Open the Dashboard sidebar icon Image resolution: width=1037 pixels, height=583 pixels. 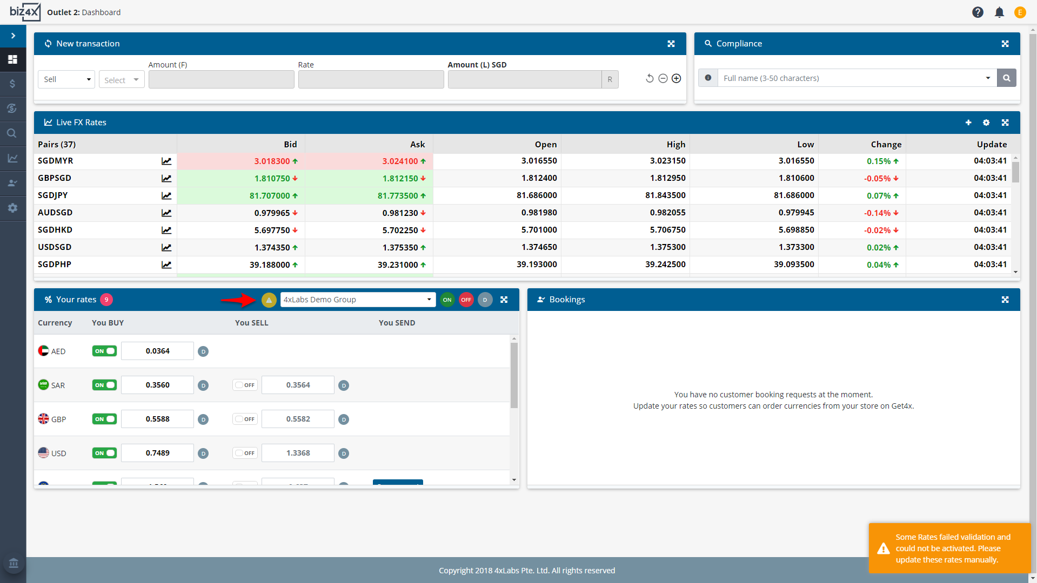click(x=13, y=59)
